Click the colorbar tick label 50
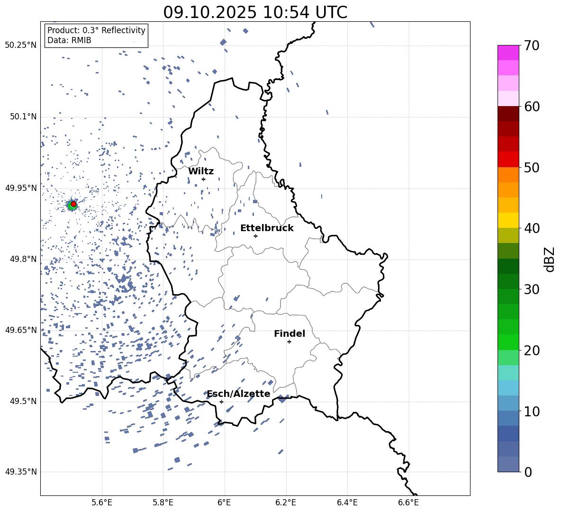Viewport: 561px width, 512px height. tap(532, 167)
